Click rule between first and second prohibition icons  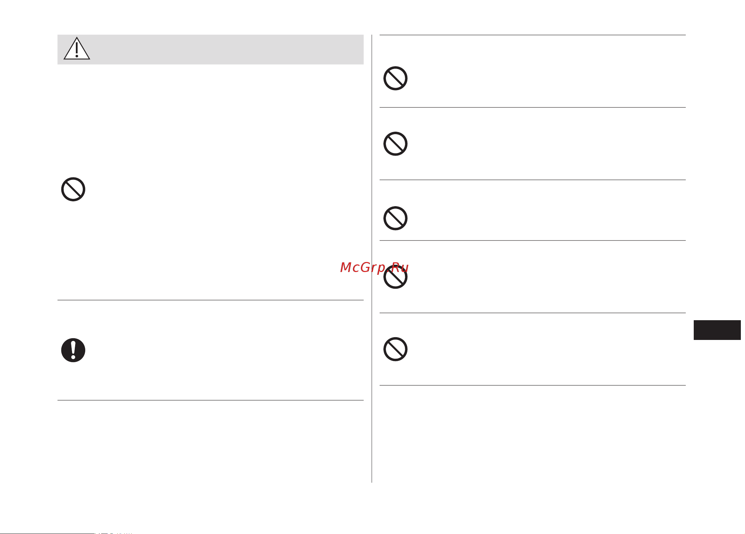coord(533,107)
